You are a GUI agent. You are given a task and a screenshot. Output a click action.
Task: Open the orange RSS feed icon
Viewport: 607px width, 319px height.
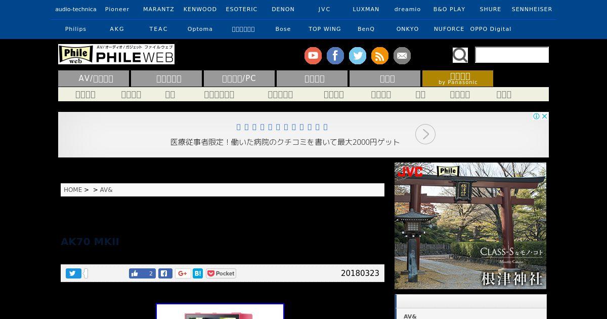coord(380,56)
